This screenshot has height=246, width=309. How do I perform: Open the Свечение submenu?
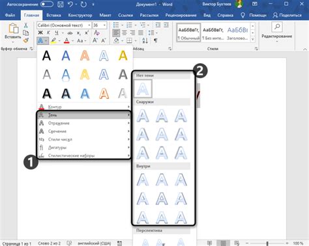click(84, 131)
